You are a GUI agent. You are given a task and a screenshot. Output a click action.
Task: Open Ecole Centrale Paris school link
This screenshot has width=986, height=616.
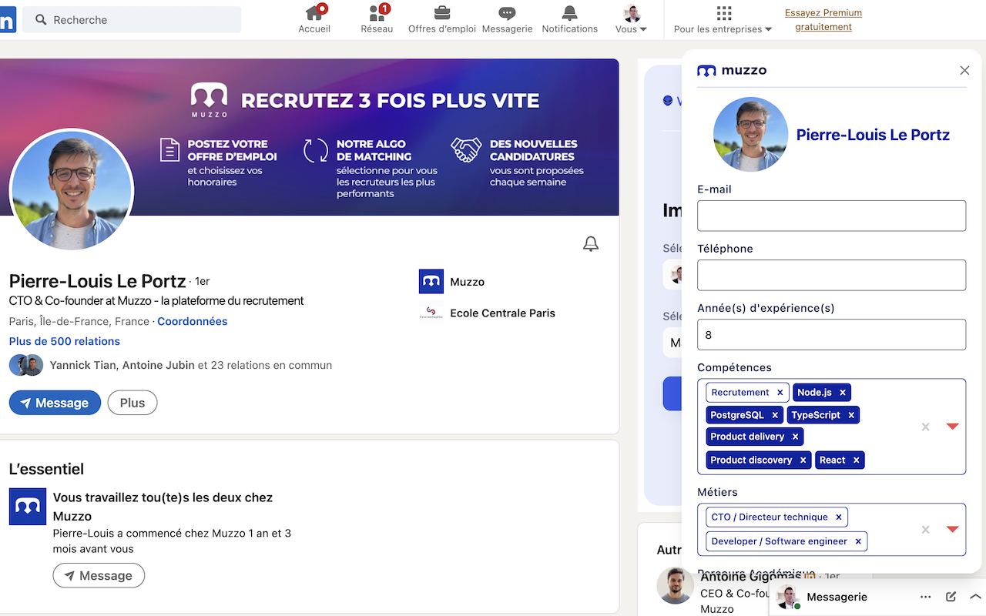point(487,313)
